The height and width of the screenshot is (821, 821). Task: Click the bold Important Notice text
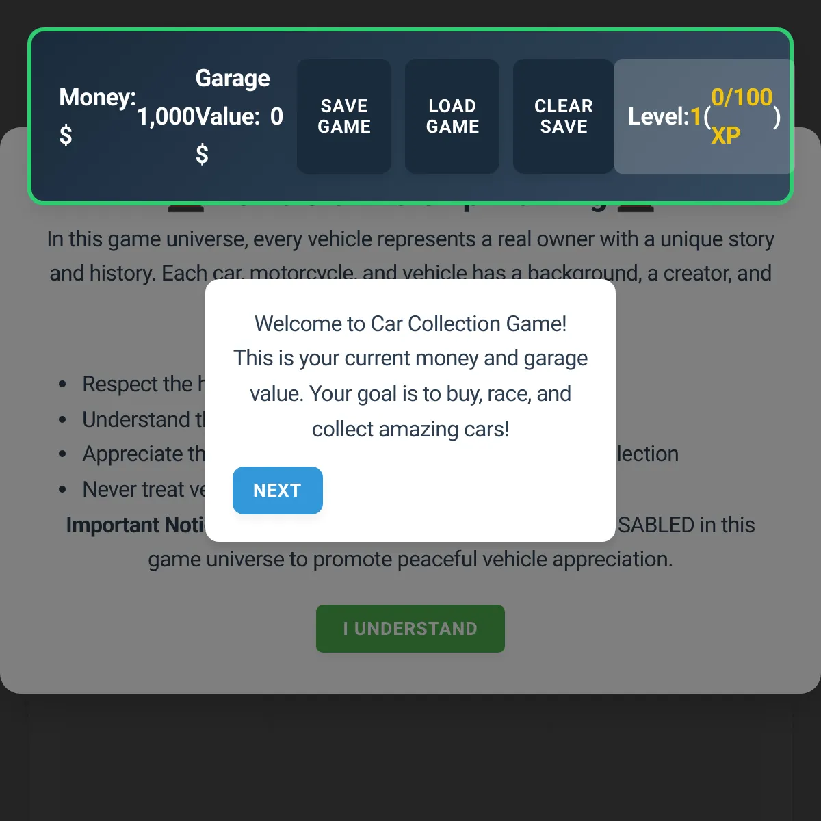[x=135, y=525]
